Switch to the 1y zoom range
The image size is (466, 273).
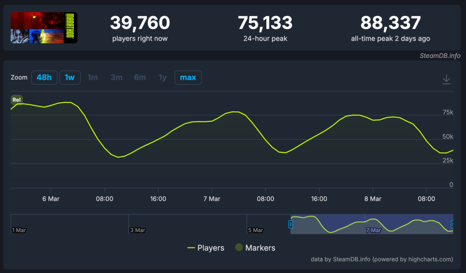pyautogui.click(x=162, y=77)
